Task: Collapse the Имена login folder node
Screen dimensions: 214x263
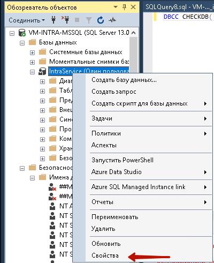Action: pyautogui.click(x=32, y=178)
